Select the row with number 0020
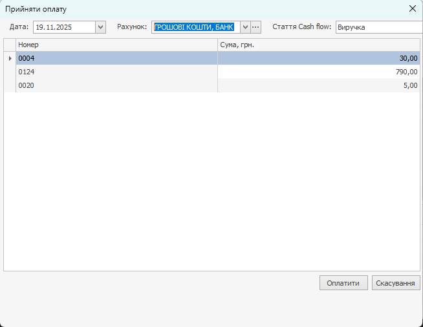This screenshot has height=327, width=423. point(116,85)
